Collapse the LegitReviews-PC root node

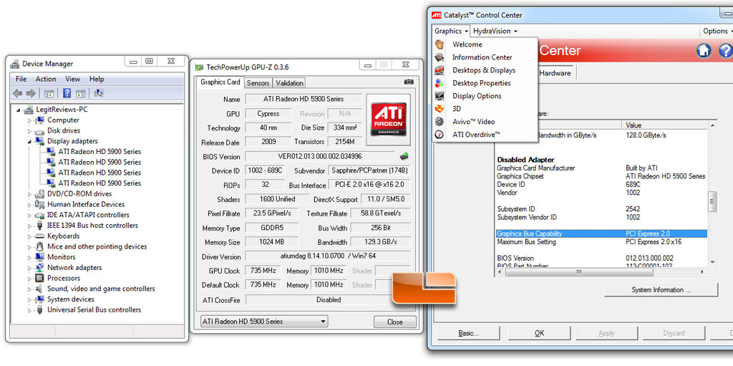(x=18, y=110)
